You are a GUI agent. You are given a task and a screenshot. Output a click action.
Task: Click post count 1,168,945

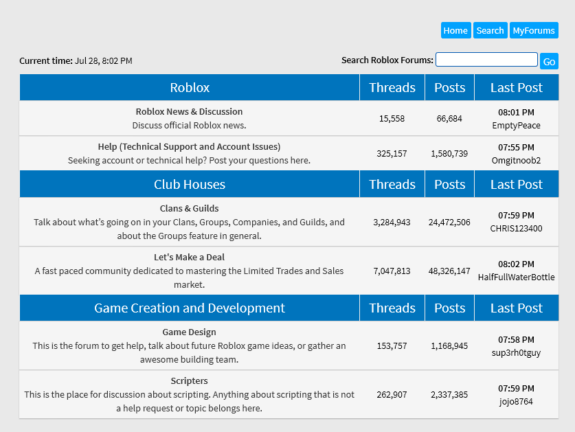449,346
